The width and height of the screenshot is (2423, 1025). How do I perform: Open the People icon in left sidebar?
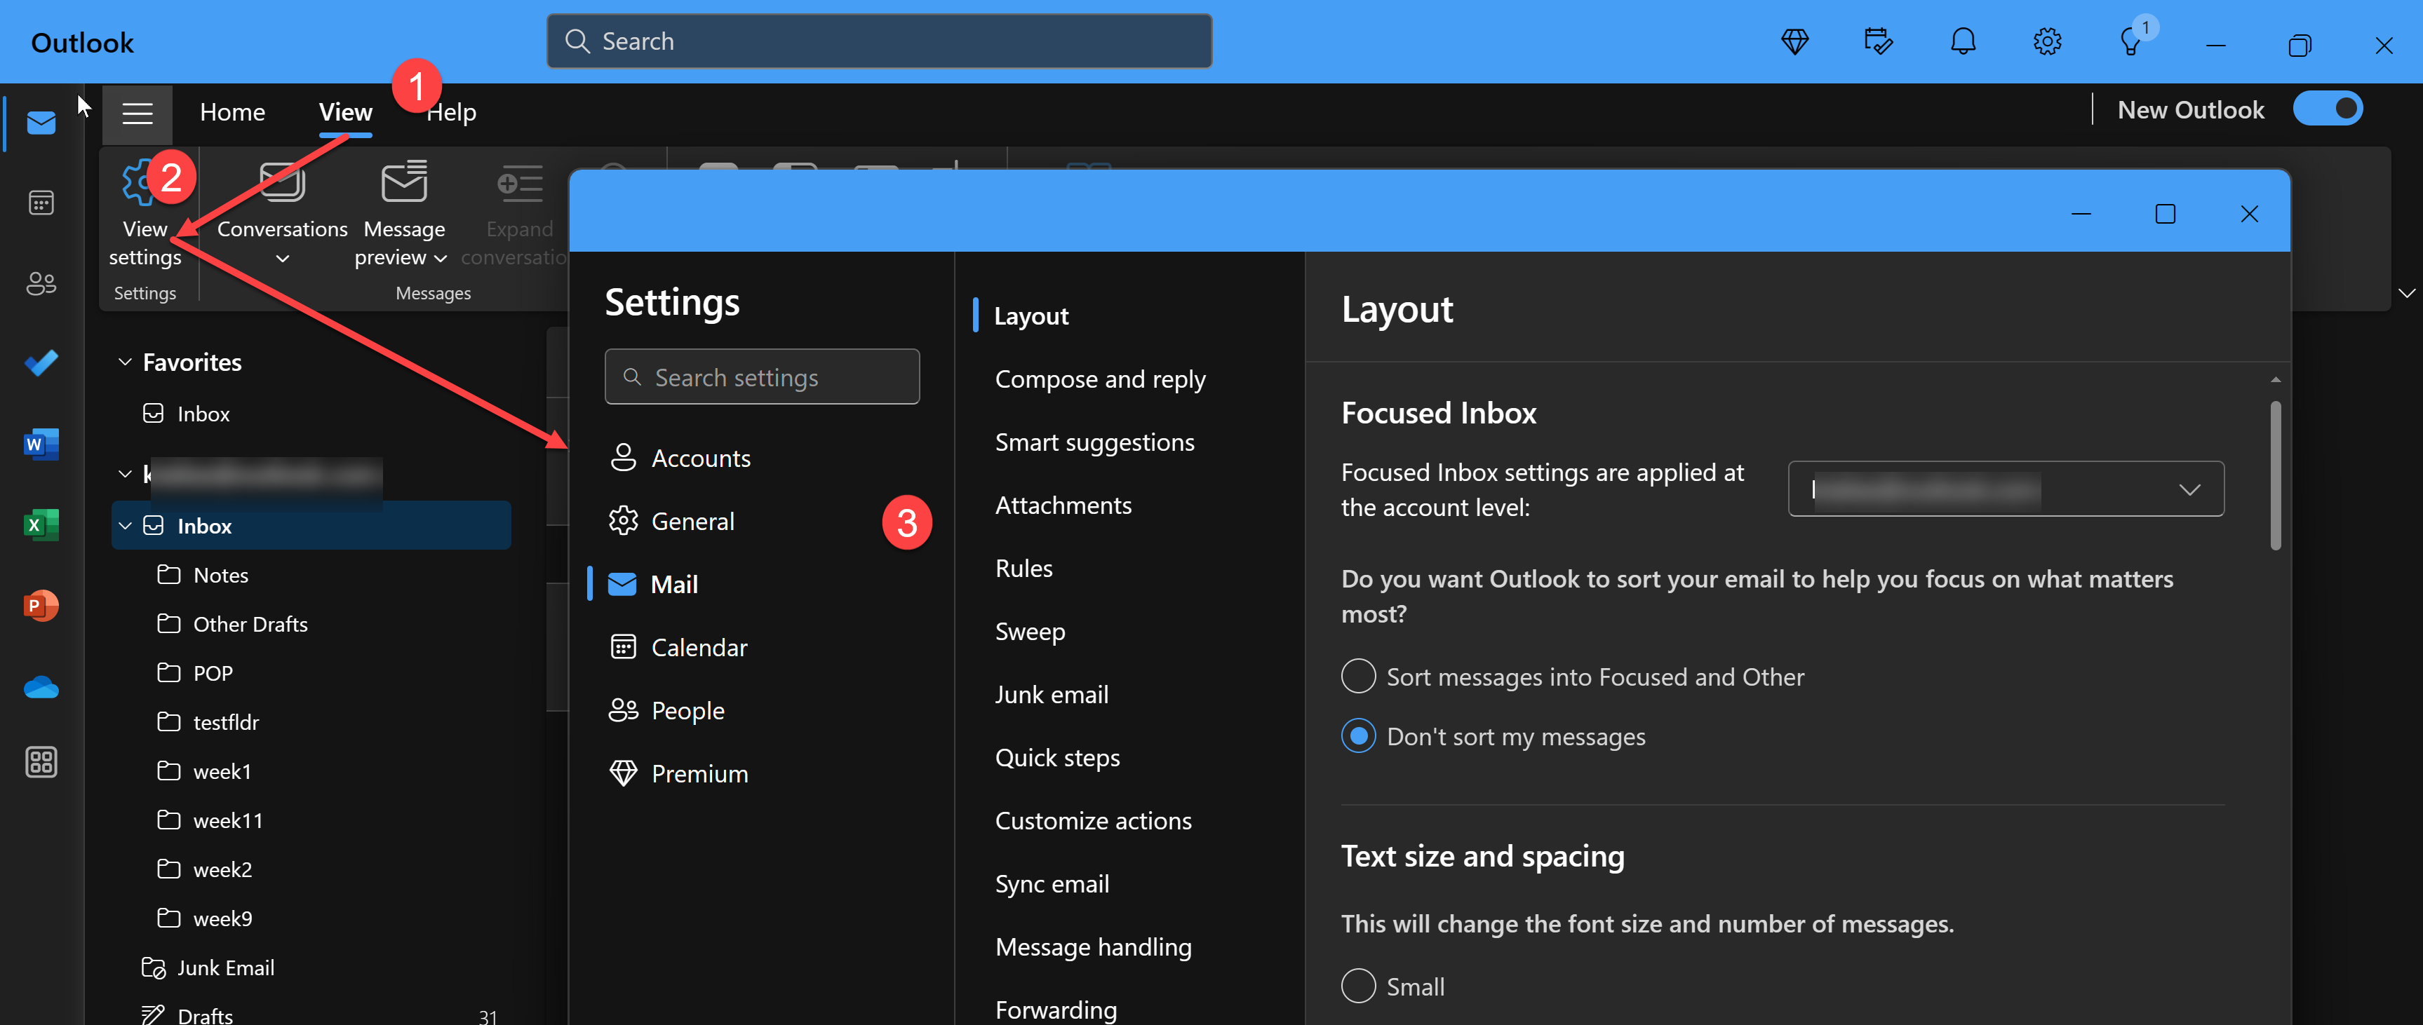pos(41,283)
